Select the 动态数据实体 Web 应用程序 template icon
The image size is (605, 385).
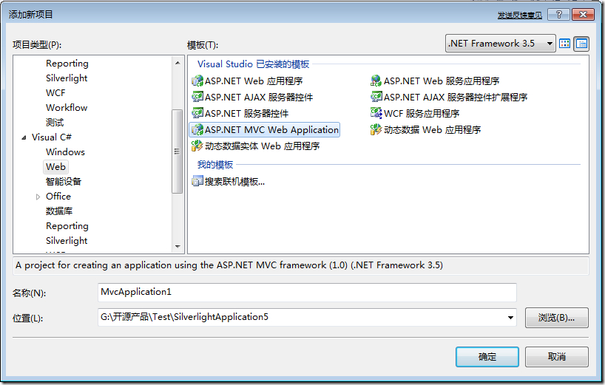tap(197, 146)
